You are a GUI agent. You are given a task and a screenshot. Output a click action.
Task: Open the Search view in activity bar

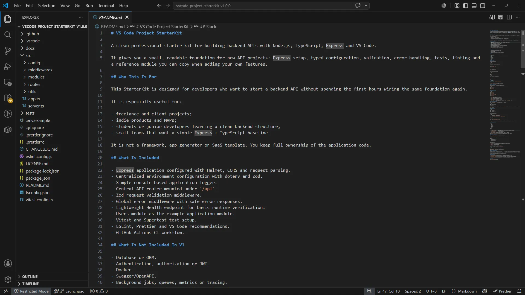click(8, 35)
